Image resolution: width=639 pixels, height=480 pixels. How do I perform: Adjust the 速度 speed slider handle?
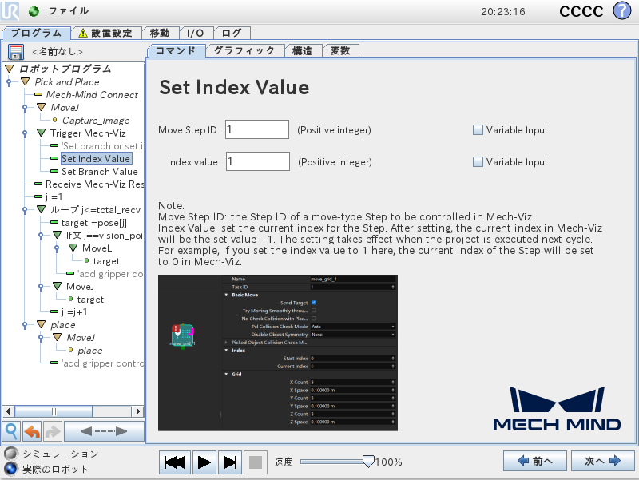(x=368, y=462)
